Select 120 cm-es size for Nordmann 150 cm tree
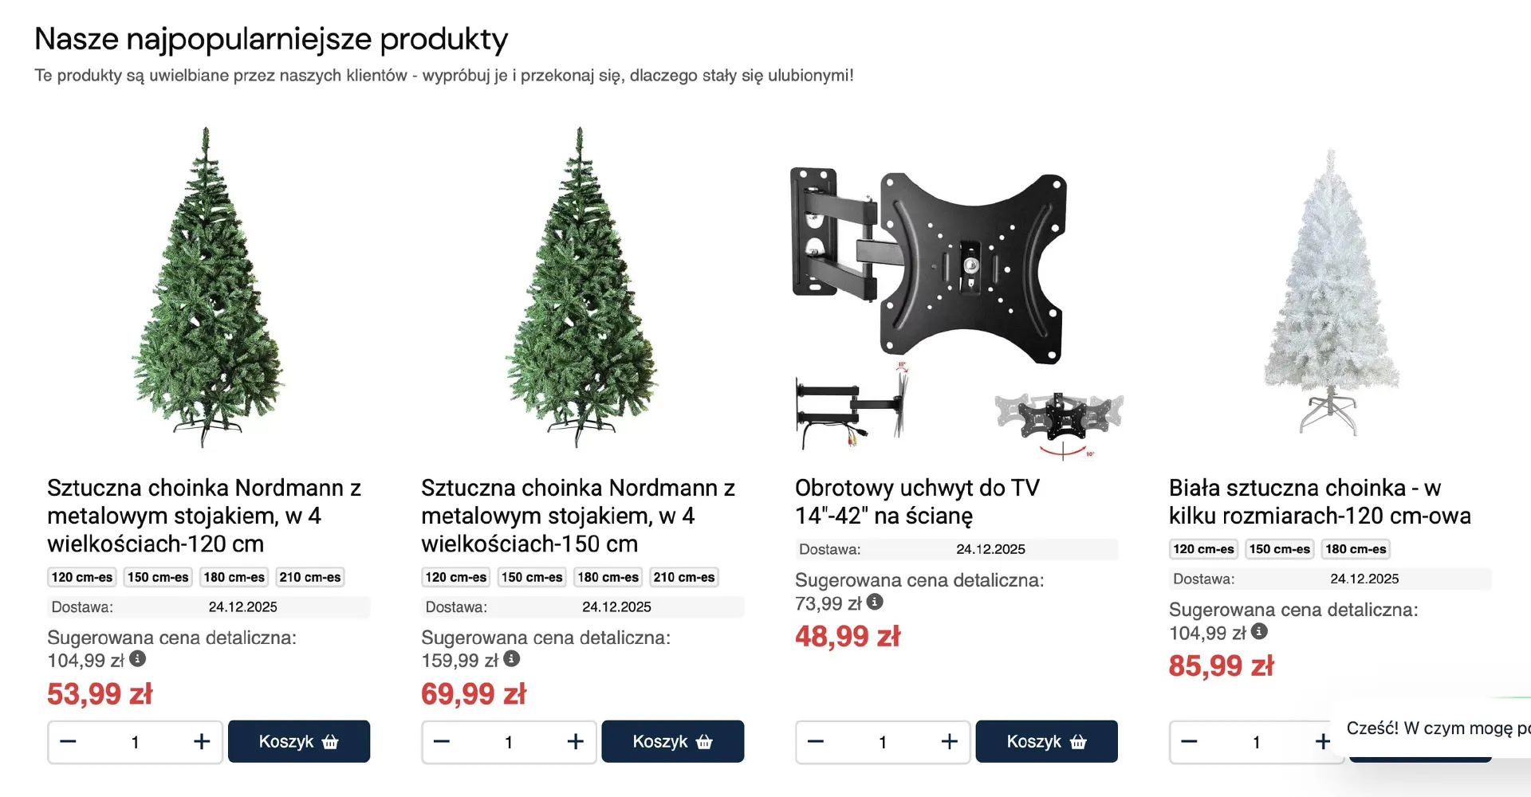1531x797 pixels. pyautogui.click(x=456, y=577)
